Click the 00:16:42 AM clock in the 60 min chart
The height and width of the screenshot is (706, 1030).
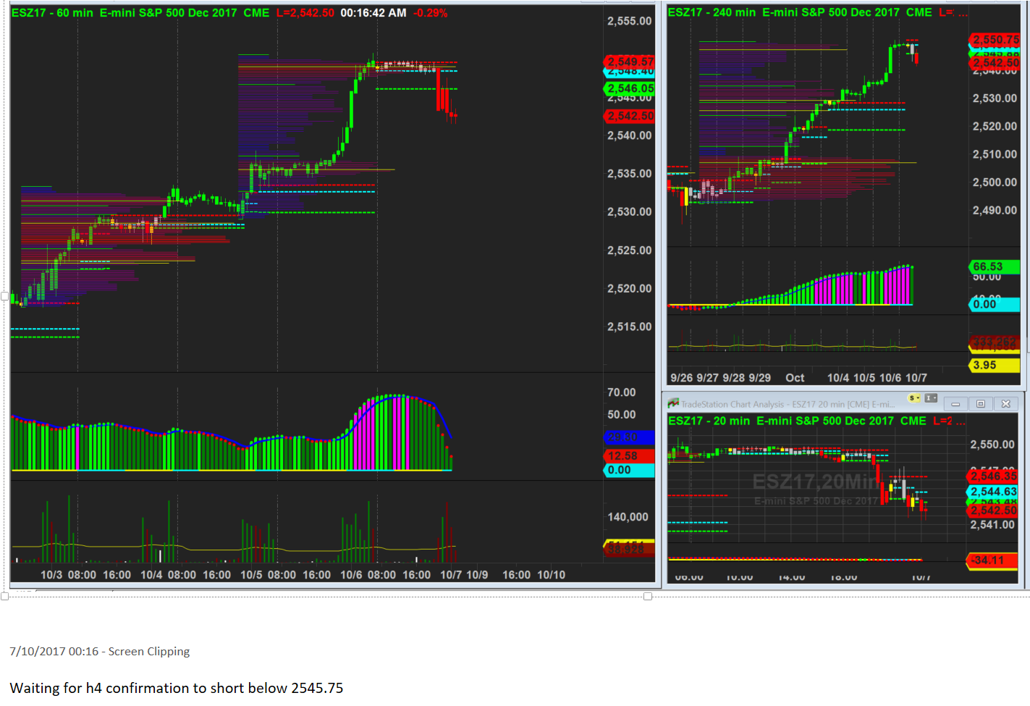coord(373,13)
